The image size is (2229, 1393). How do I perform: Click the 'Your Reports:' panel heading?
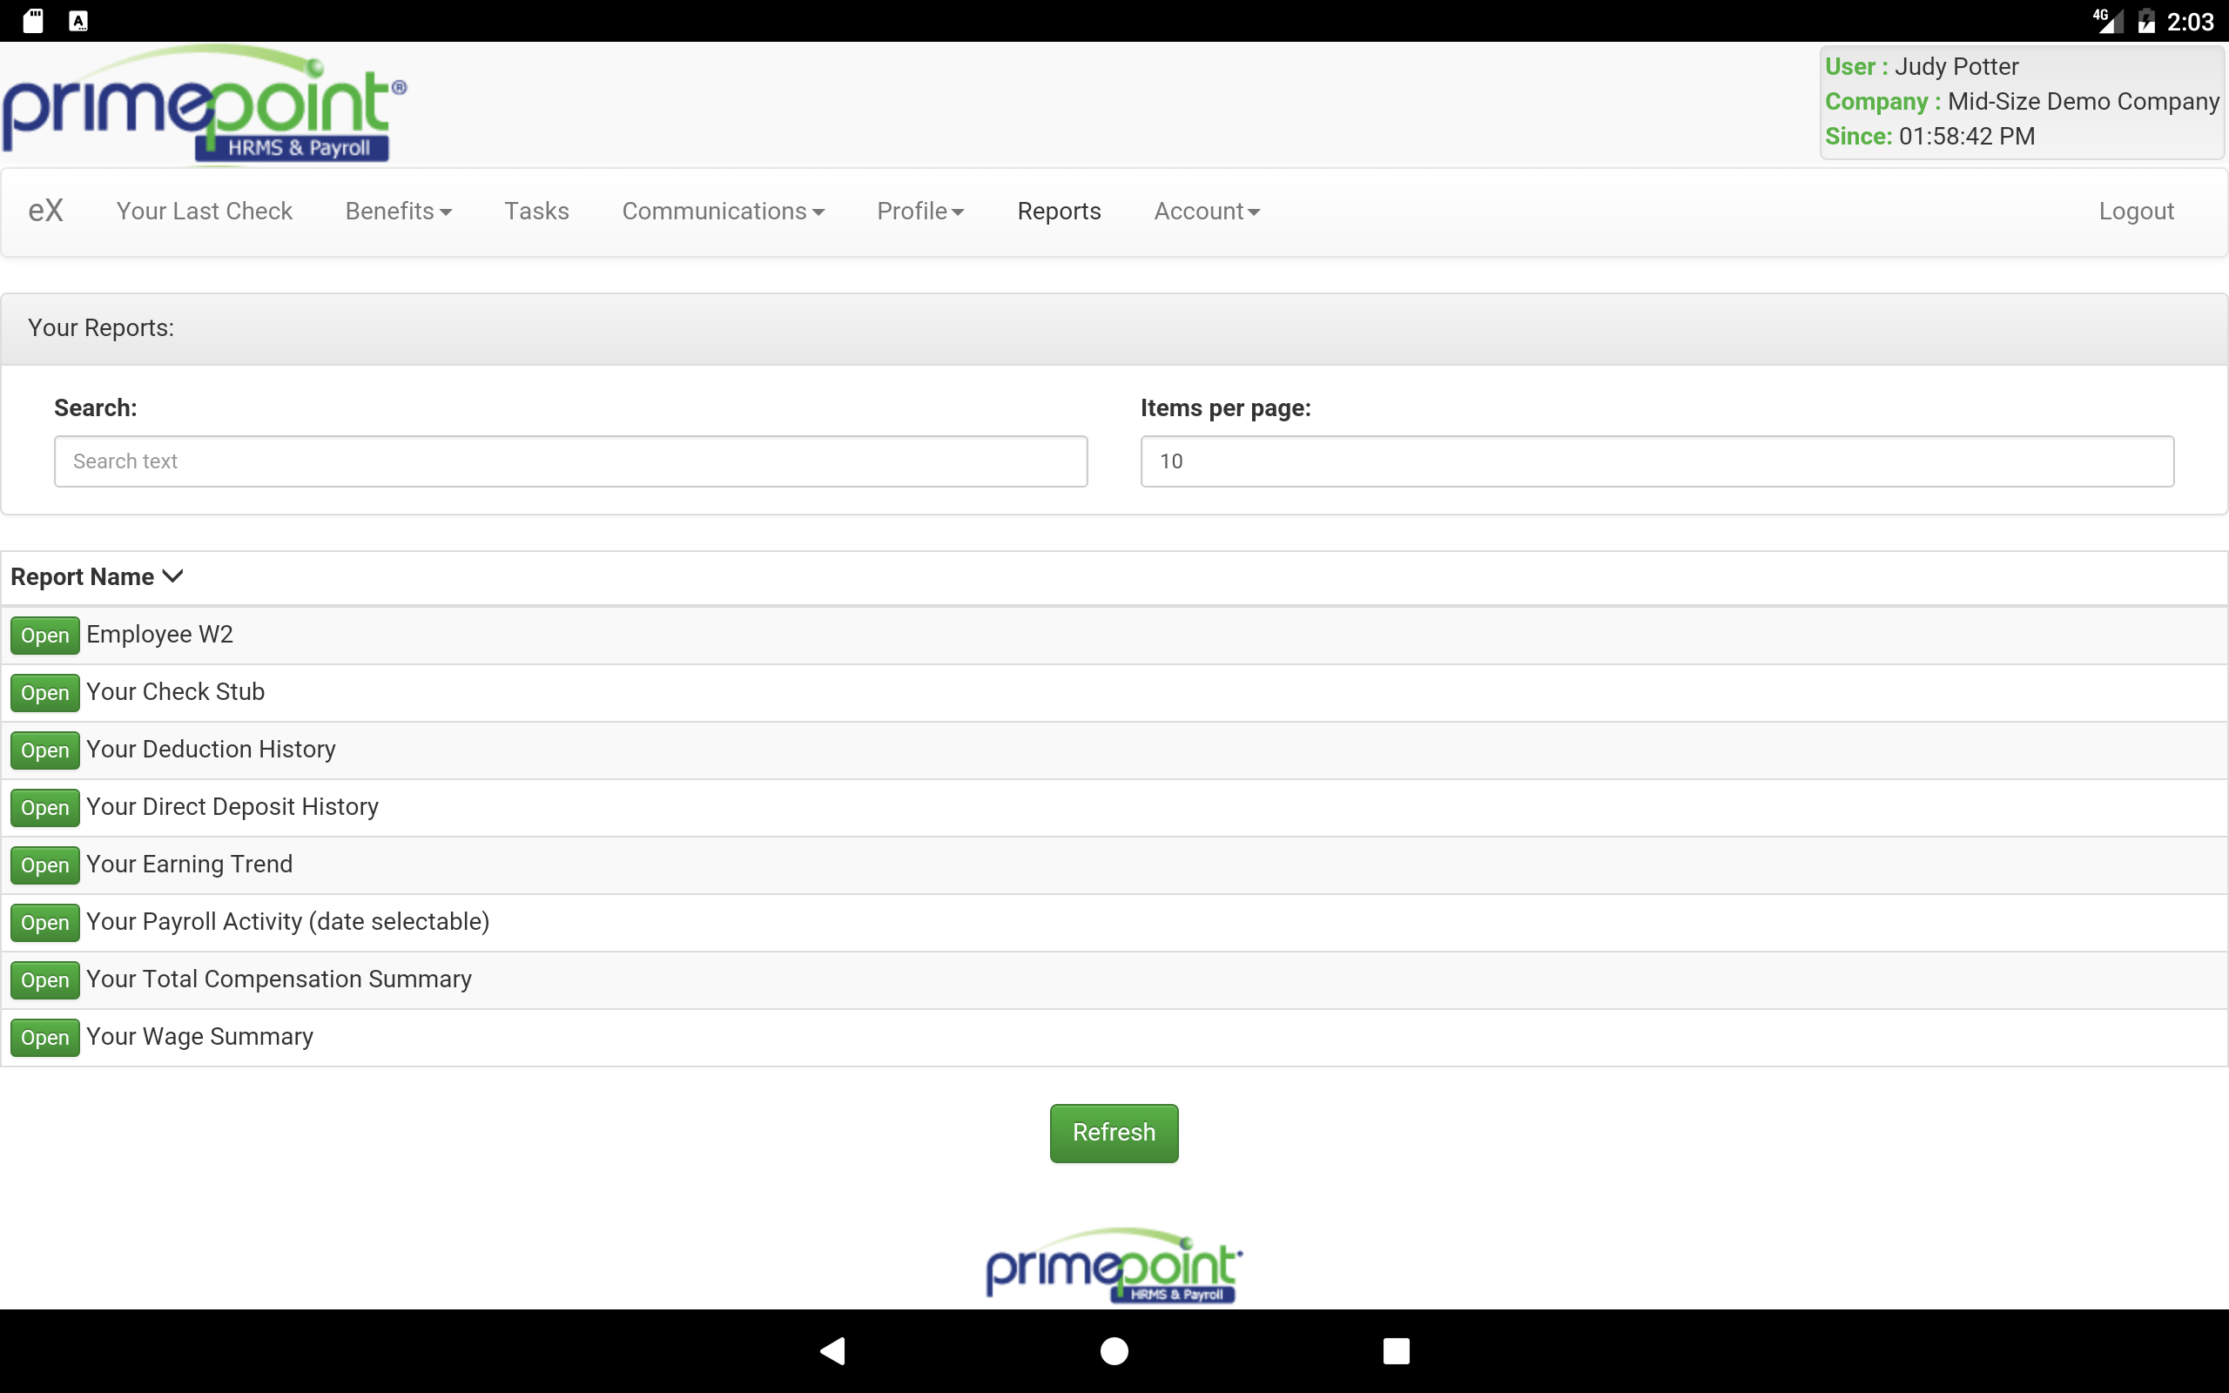tap(100, 328)
